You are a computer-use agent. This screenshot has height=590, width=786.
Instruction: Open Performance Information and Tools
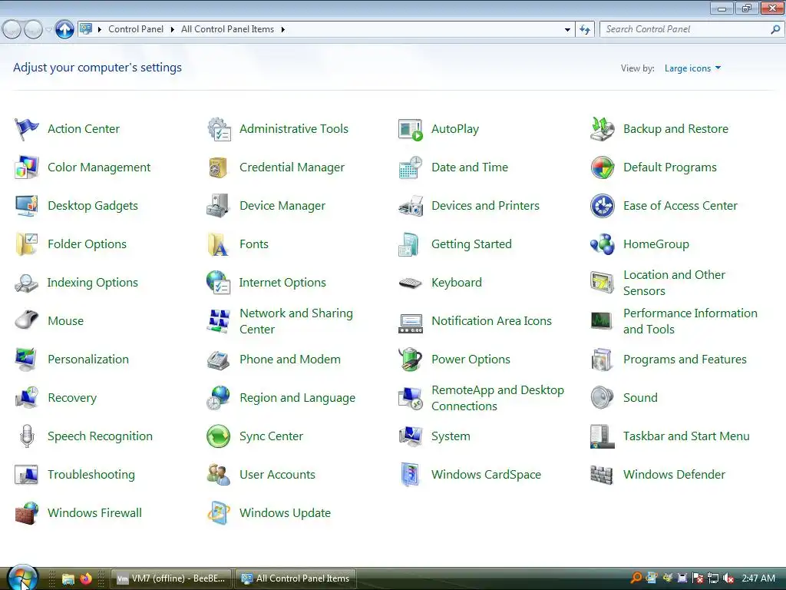(x=690, y=321)
